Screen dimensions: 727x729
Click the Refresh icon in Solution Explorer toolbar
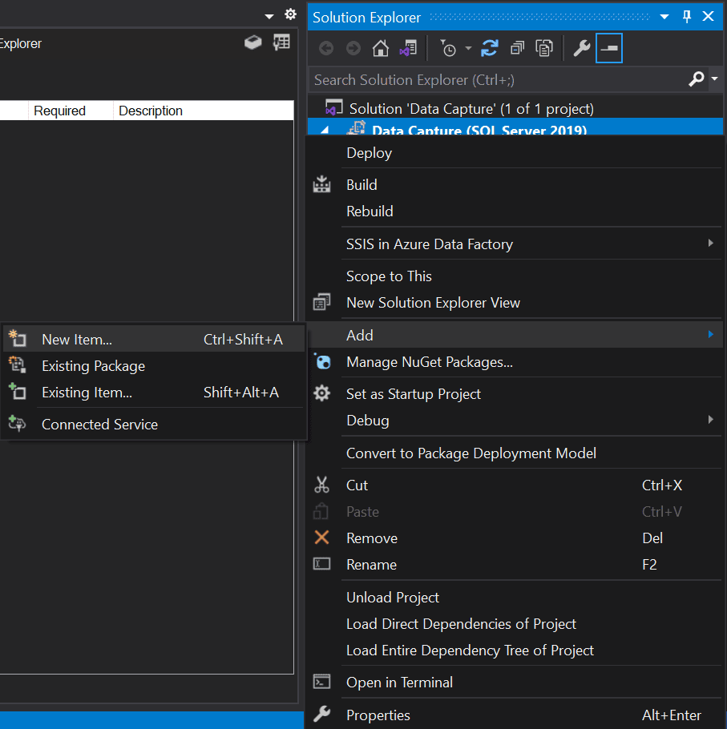(x=490, y=48)
